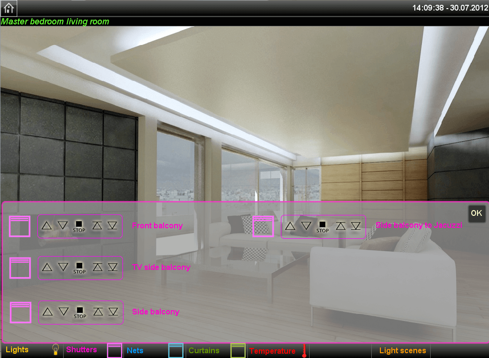Click the TV side balcony shutter status icon
489x358 pixels.
coord(20,268)
